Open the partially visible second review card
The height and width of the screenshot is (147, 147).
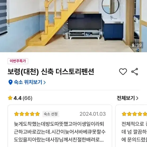[x=131, y=126]
